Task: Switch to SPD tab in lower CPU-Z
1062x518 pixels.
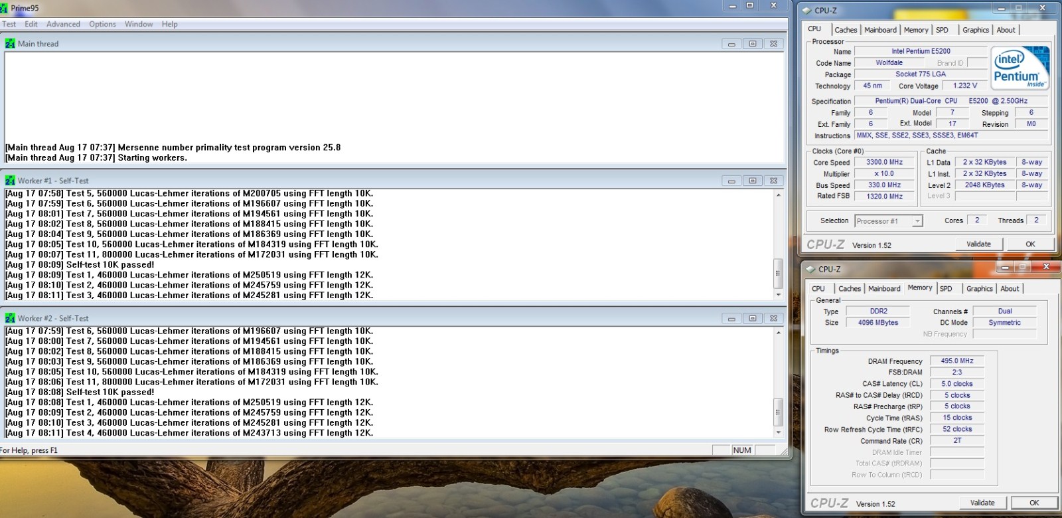Action: pos(946,289)
